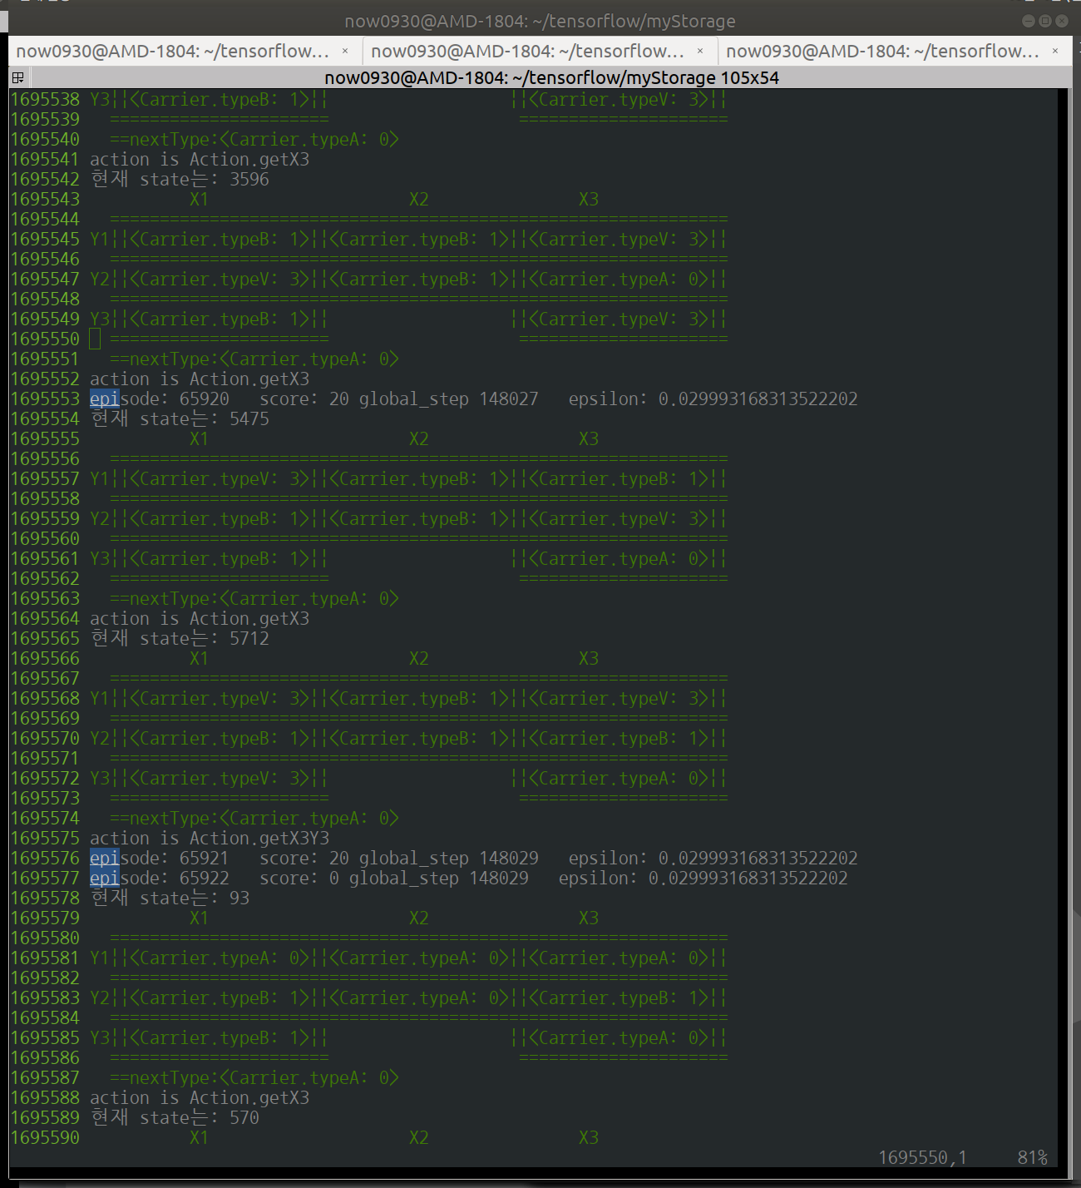Select the middle terminal tab
The height and width of the screenshot is (1188, 1081).
pos(527,51)
